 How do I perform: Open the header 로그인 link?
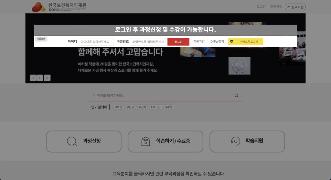261,7
